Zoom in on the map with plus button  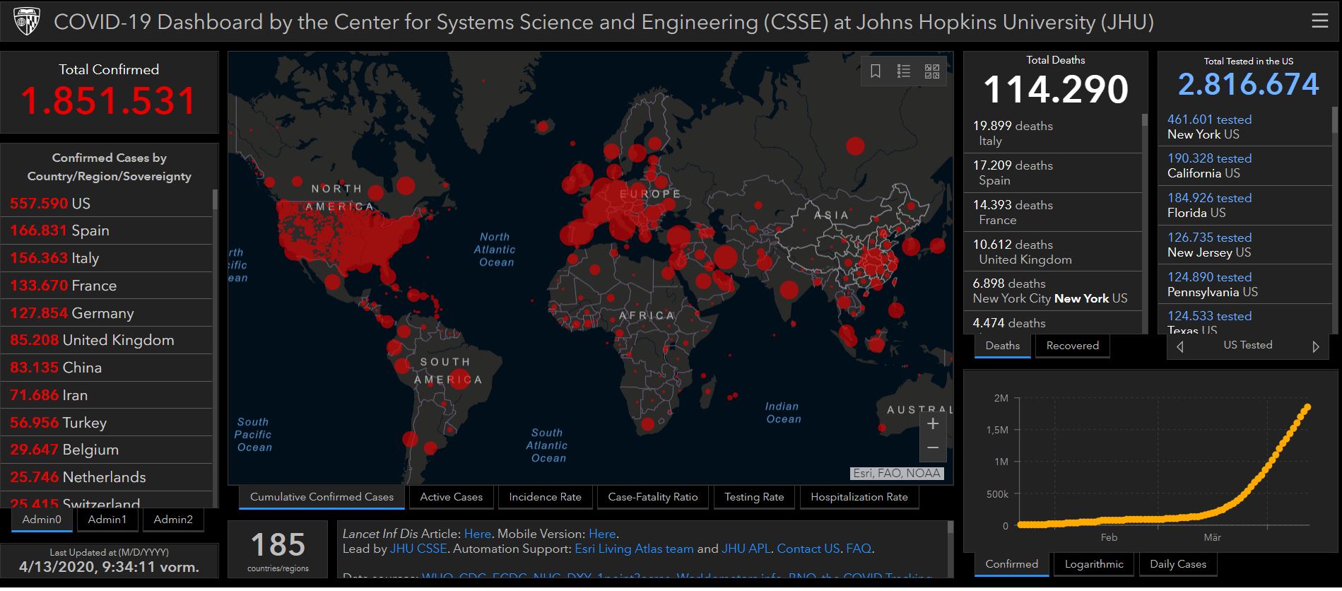[x=932, y=423]
